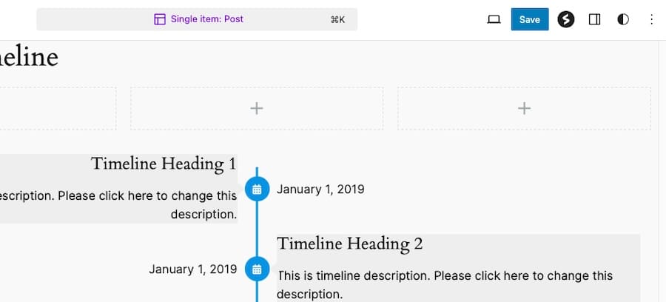Add a block using the rightmost plus appender
This screenshot has width=666, height=302.
pos(524,109)
